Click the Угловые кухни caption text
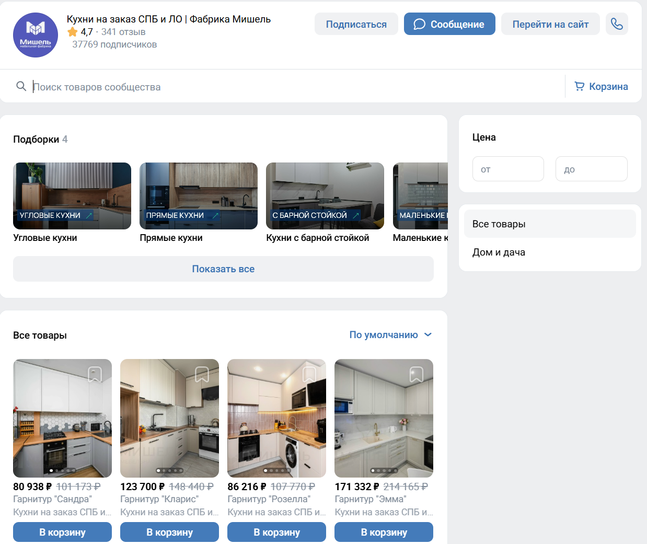The width and height of the screenshot is (647, 544). (x=45, y=238)
